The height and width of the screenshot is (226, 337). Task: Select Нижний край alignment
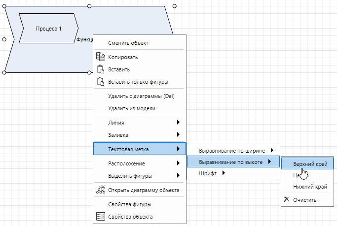310,187
